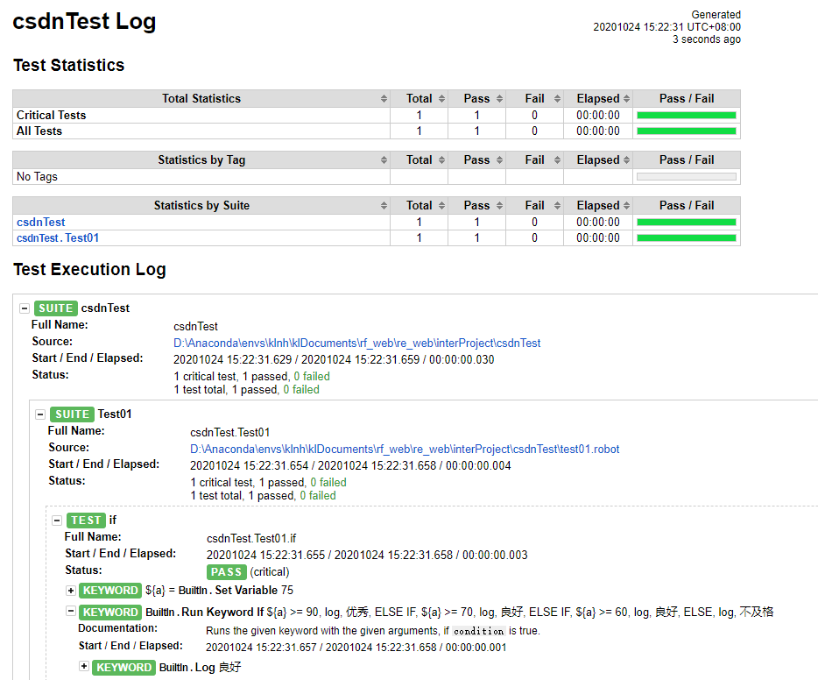Screen dimensions: 818x680
Task: Select the No Tags row label
Action: pos(37,177)
